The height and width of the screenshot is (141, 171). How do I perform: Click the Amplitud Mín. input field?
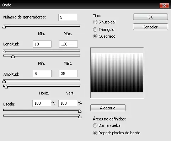(42, 74)
